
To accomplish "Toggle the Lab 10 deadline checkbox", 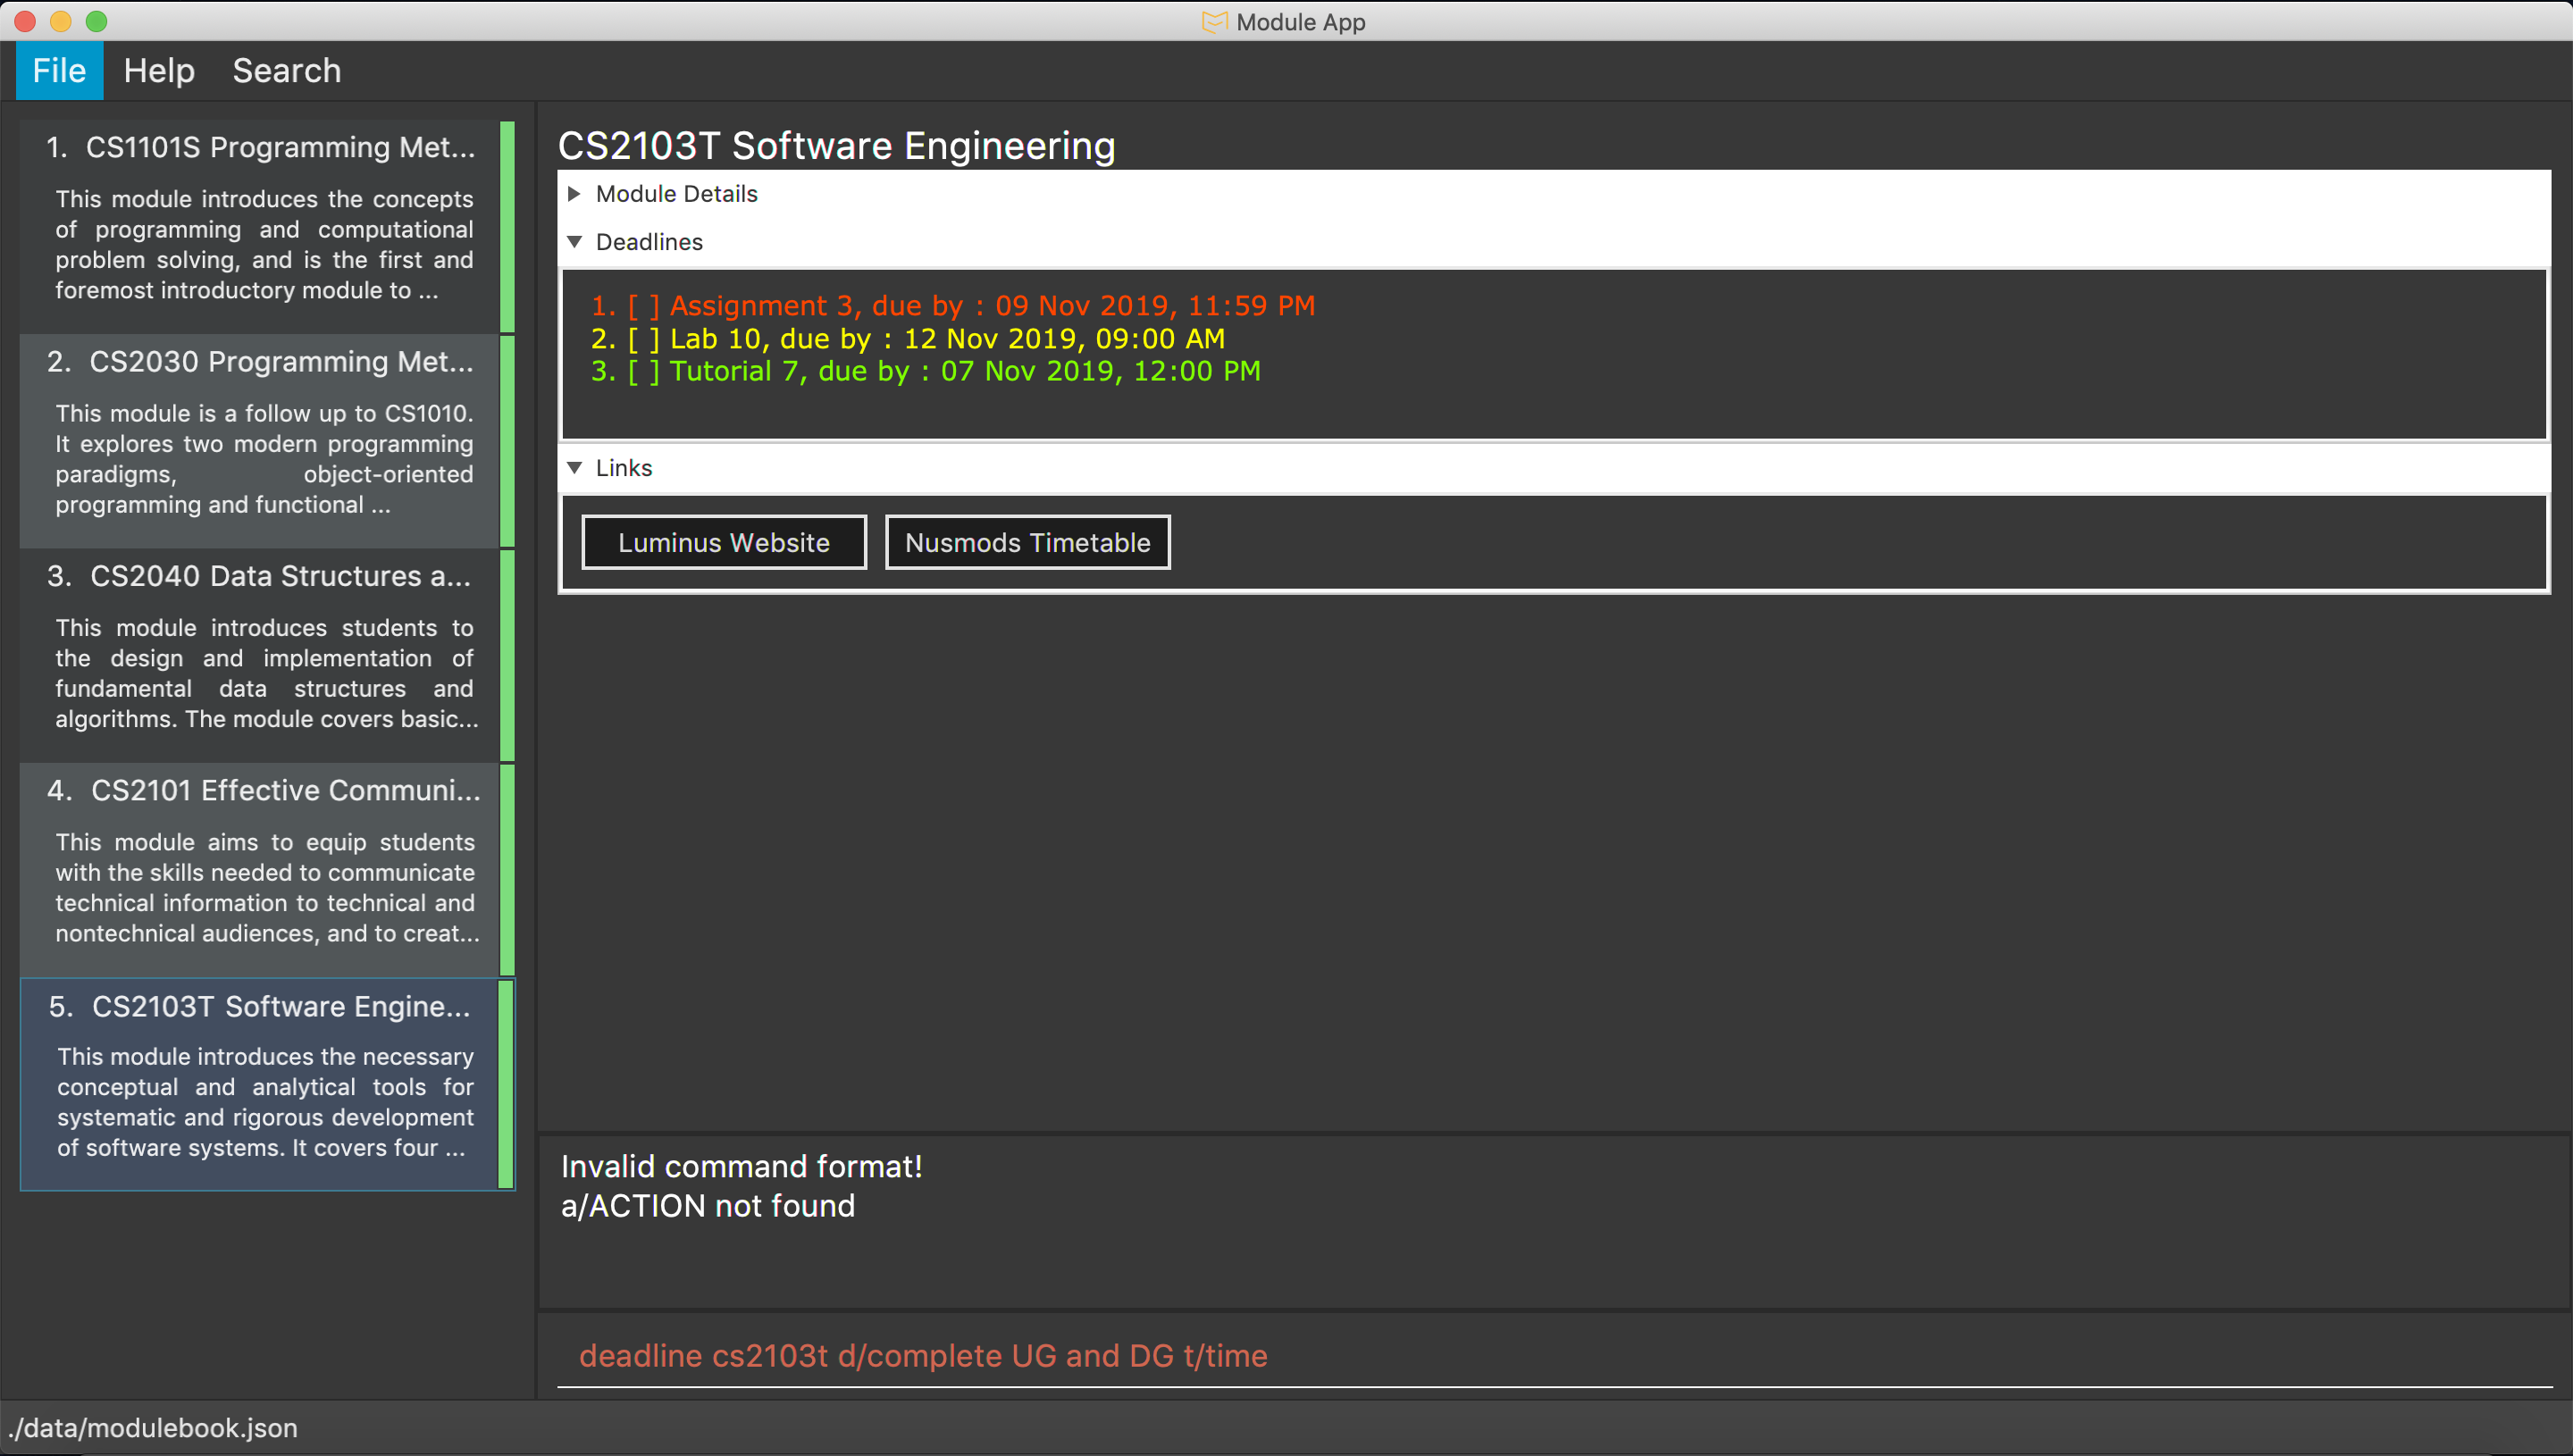I will point(643,339).
